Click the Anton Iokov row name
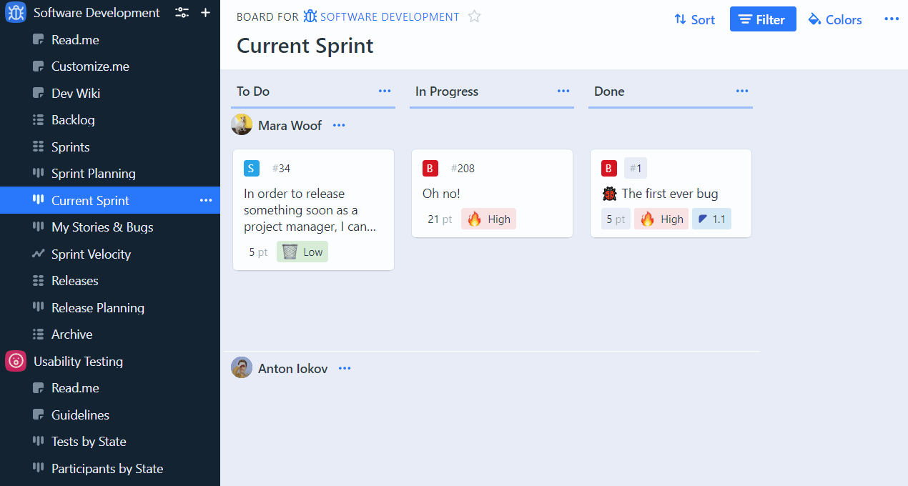Screen dimensions: 908x486 pos(292,368)
